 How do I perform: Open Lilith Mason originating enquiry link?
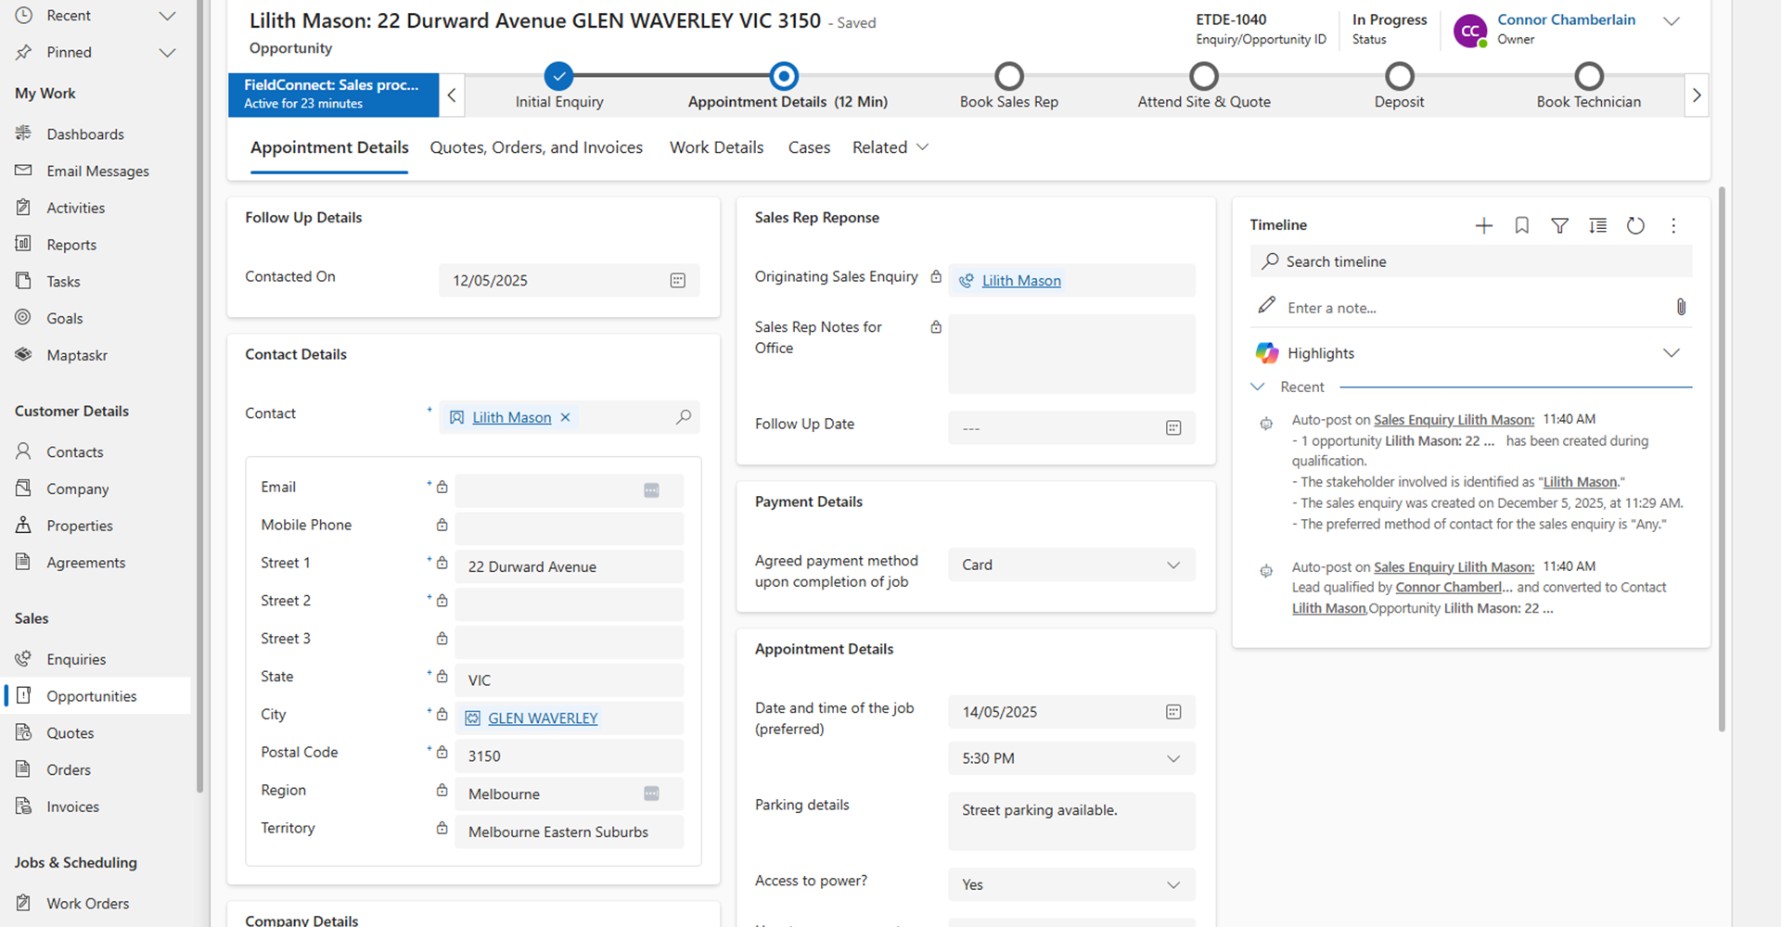tap(1021, 281)
